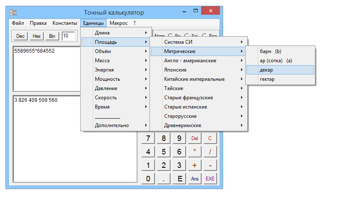This screenshot has width=338, height=199.
Task: Select the Метрические submenu entry
Action: coord(198,51)
